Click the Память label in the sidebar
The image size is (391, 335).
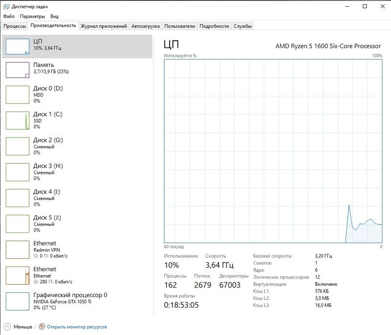(44, 65)
